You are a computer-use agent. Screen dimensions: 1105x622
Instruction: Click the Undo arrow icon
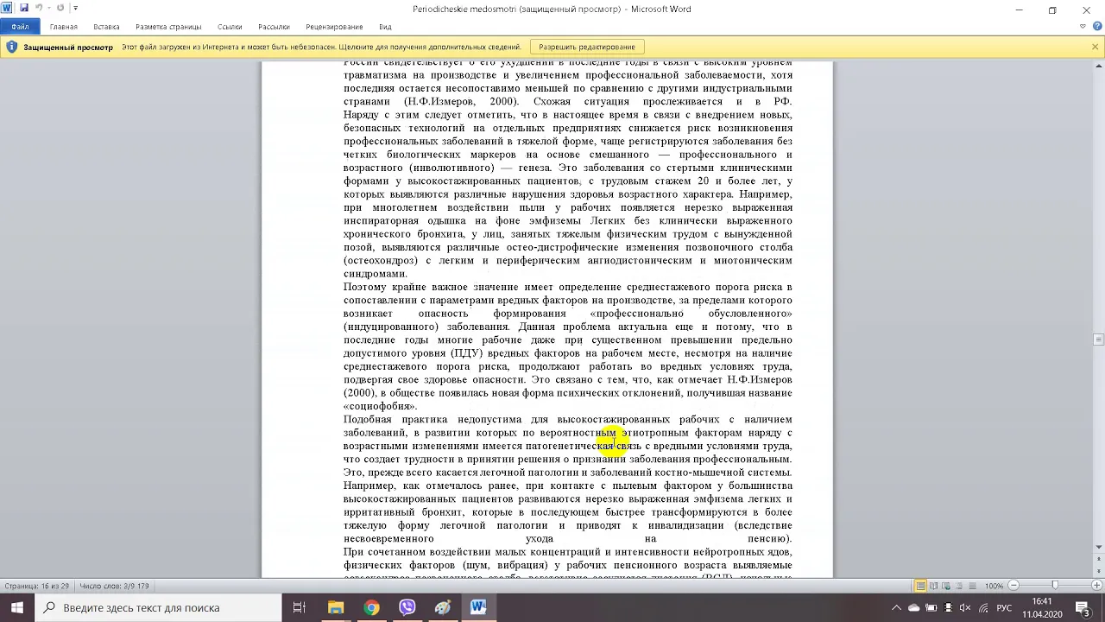[39, 9]
